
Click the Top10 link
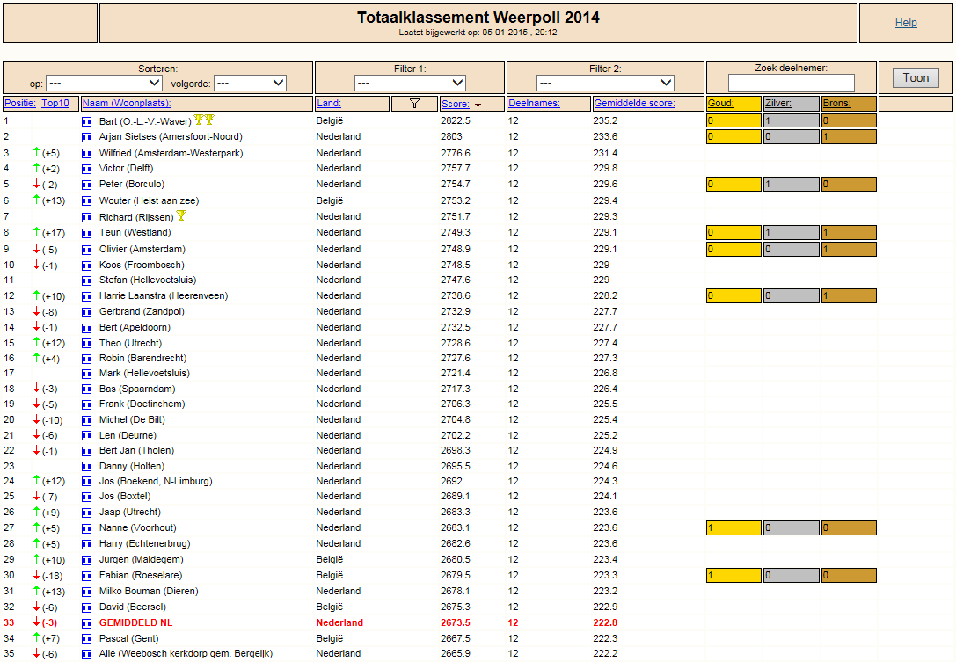55,103
